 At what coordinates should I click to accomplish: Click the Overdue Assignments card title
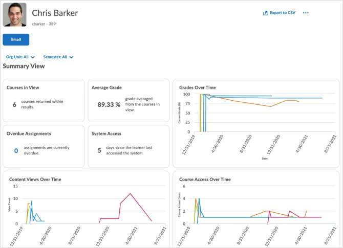click(x=29, y=133)
